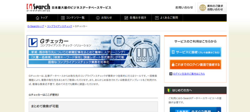
Task: Click the list icon beside コンテンツ一覧
Action: coord(63,18)
